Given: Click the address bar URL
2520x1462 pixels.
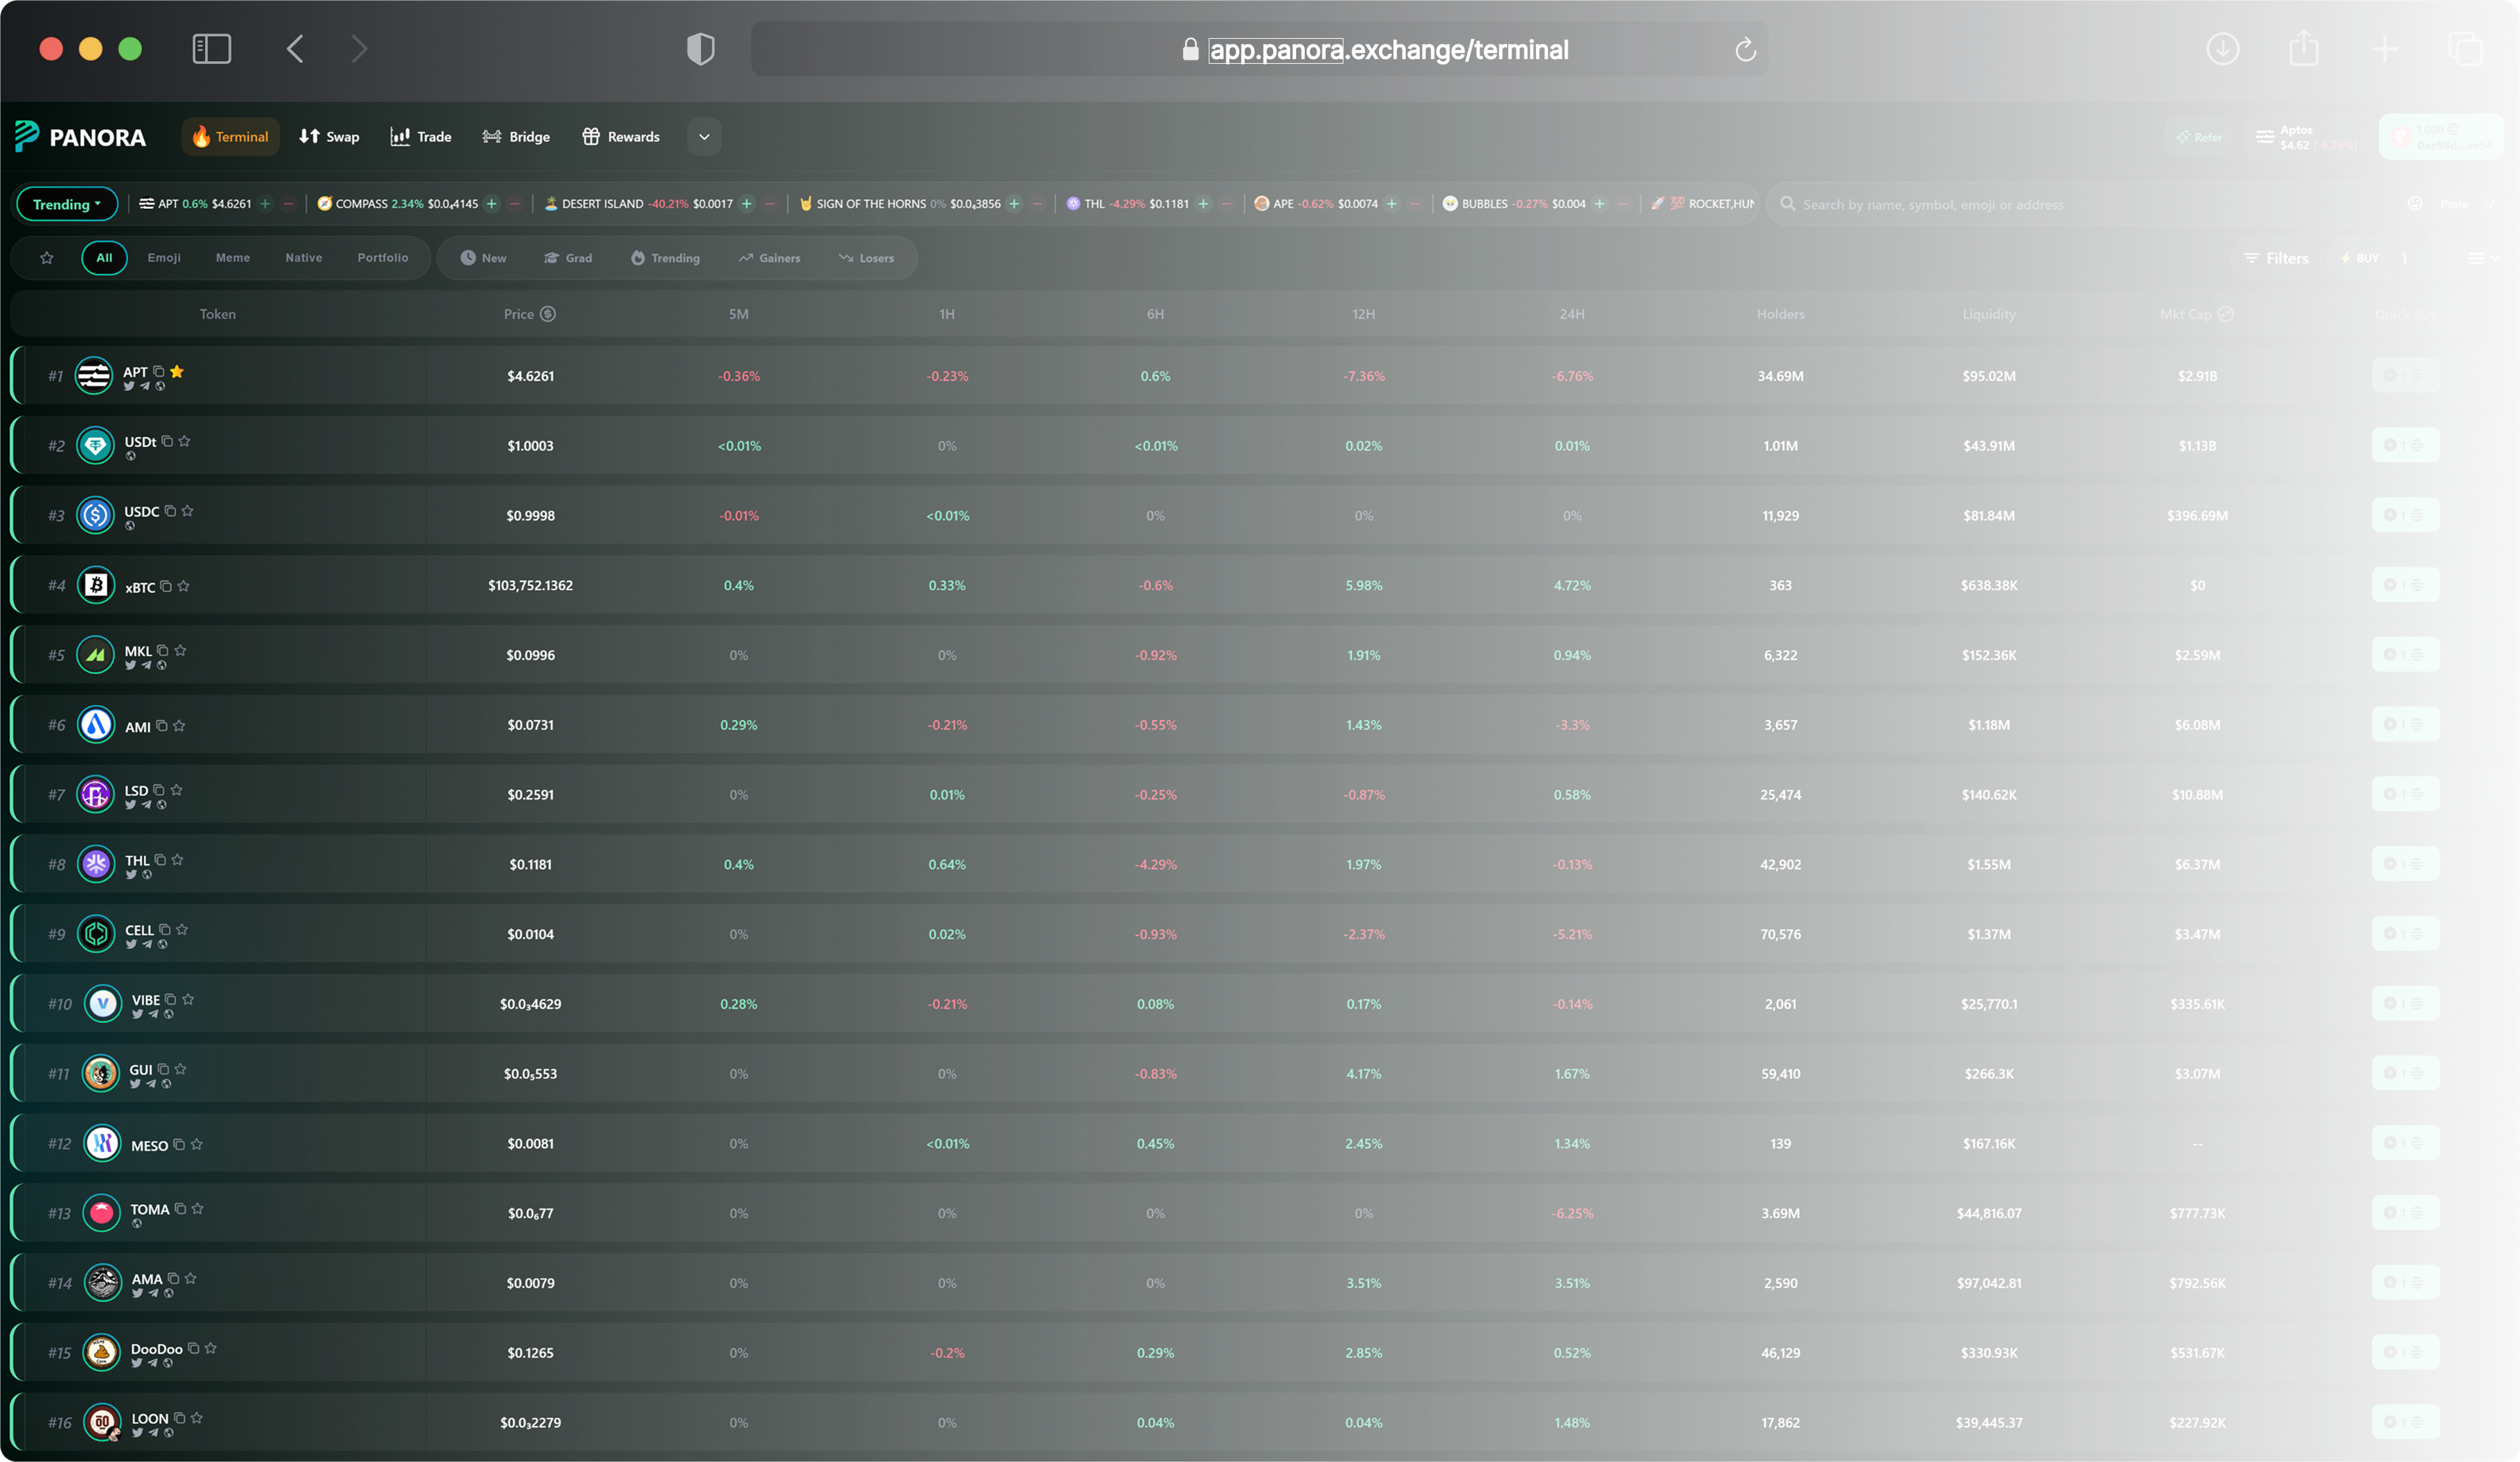Looking at the screenshot, I should (x=1388, y=50).
